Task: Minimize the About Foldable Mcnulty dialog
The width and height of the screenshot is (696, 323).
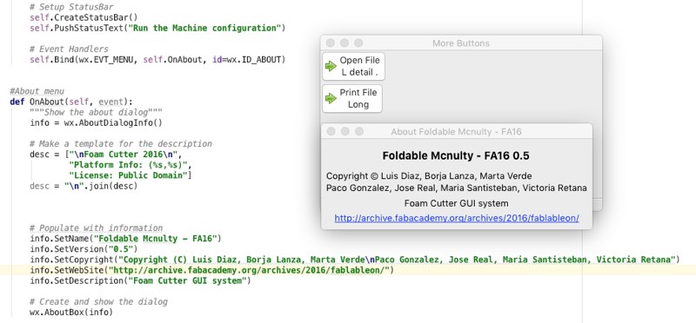Action: [345, 132]
